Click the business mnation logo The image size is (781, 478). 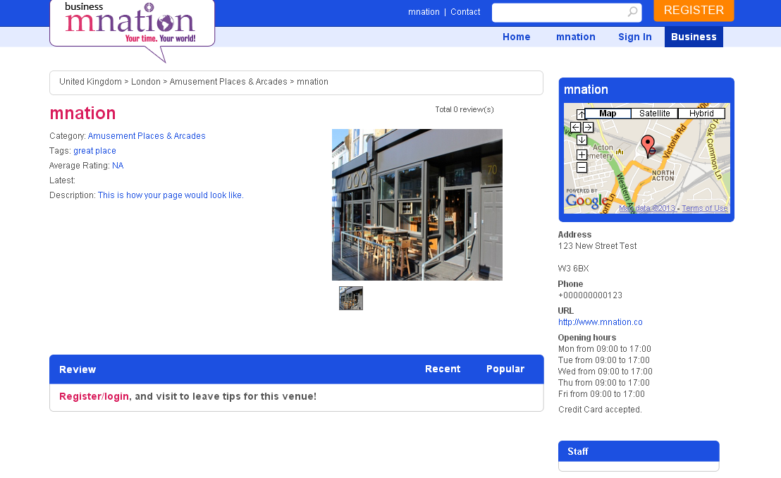132,25
